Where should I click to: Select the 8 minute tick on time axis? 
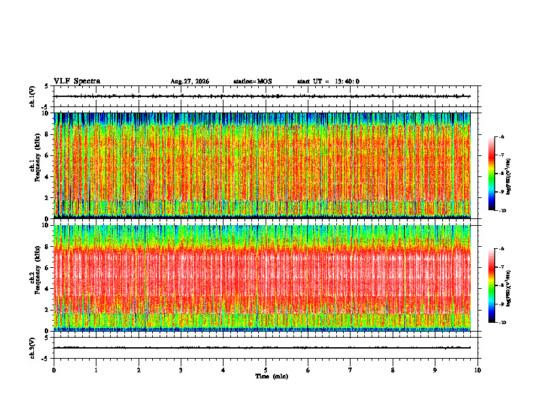coord(393,370)
